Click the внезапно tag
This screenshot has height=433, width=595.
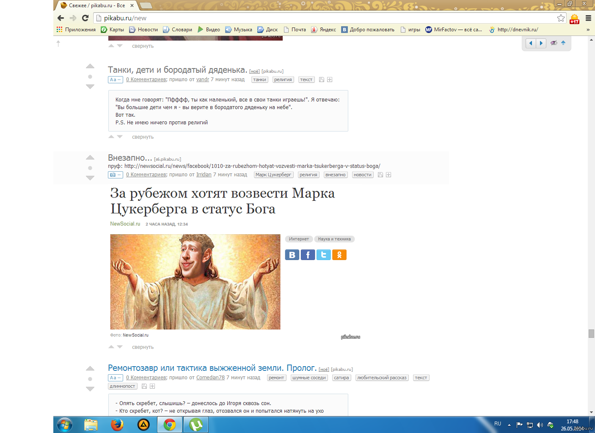pos(336,175)
